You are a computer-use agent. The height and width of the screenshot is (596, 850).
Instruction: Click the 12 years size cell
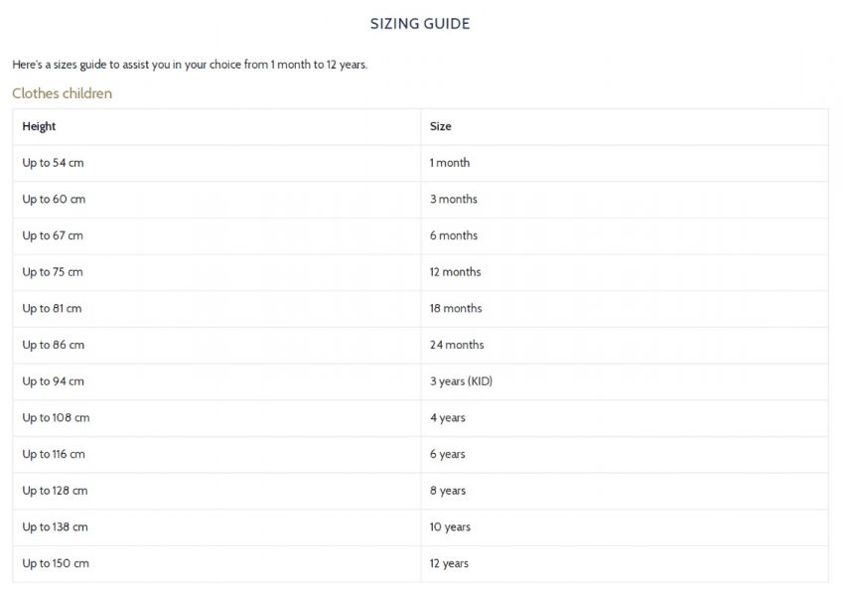point(449,563)
